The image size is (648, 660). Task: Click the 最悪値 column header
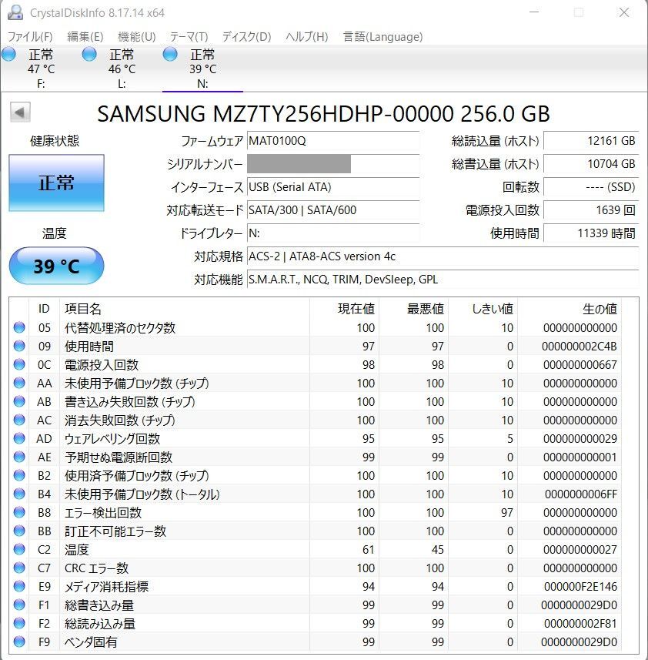pyautogui.click(x=413, y=309)
